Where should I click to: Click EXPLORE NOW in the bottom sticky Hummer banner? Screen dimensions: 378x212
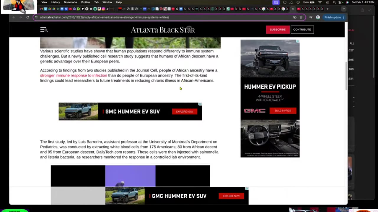pyautogui.click(x=231, y=196)
